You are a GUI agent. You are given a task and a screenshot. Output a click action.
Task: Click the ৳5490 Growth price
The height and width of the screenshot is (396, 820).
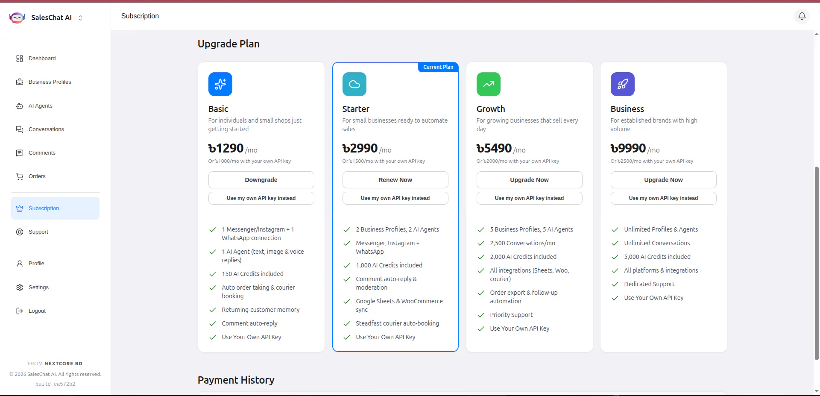click(x=494, y=148)
